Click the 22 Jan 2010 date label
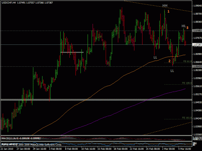This screenshot has height=151, width=202. (7, 149)
